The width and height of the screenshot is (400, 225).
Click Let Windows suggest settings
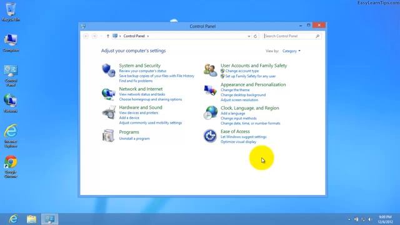244,137
